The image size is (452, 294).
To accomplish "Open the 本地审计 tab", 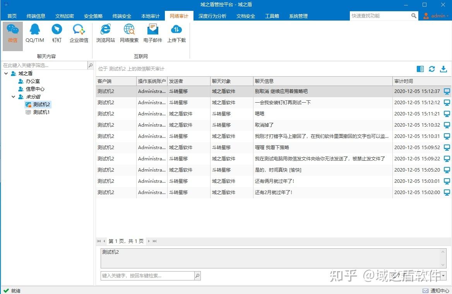I will 150,16.
